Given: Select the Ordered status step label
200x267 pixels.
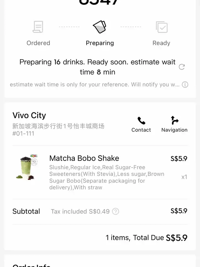Looking at the screenshot, I should (38, 43).
